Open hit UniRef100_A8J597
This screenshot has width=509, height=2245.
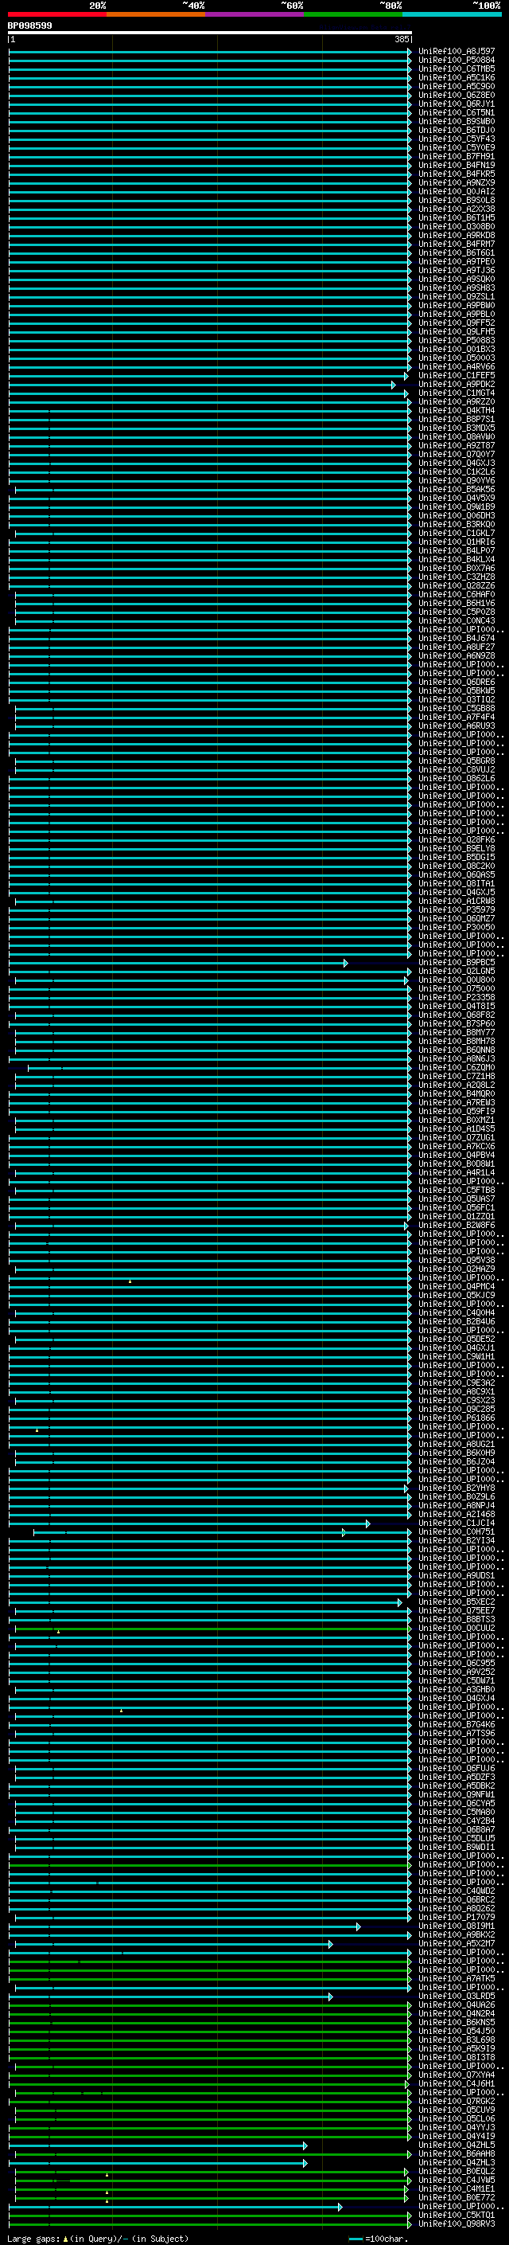pyautogui.click(x=457, y=52)
